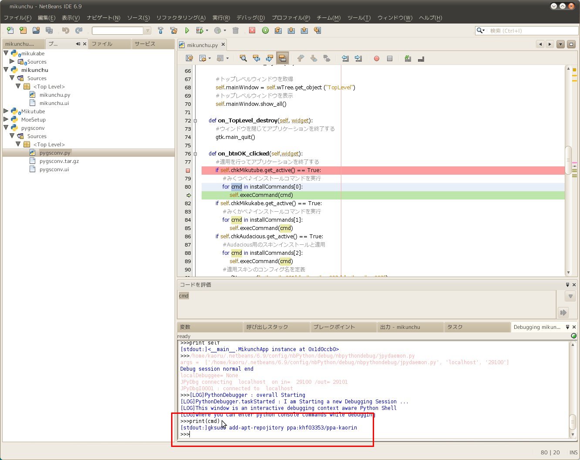Click the green Continue debugging icon

click(x=265, y=30)
